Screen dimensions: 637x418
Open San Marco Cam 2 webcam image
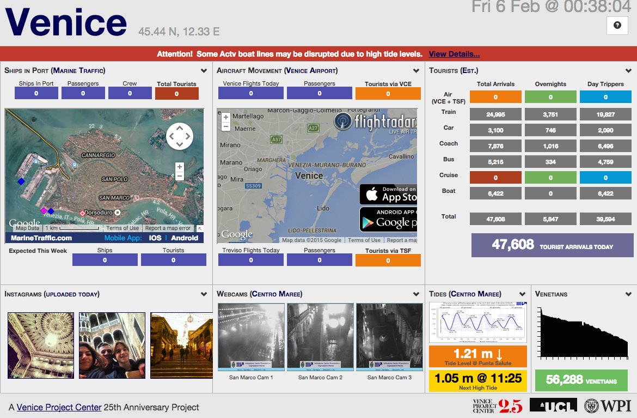pos(320,337)
